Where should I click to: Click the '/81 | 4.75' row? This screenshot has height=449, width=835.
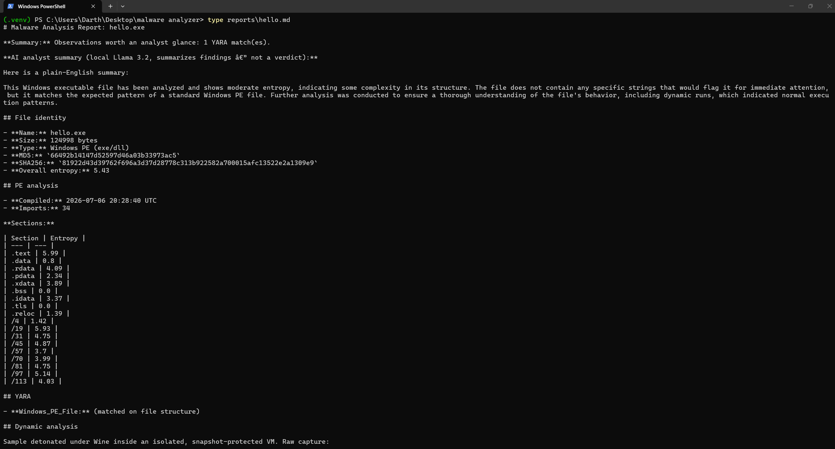click(31, 366)
